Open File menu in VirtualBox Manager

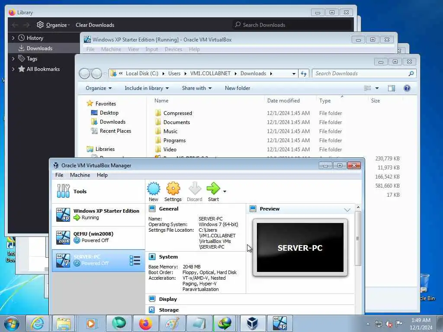59,175
